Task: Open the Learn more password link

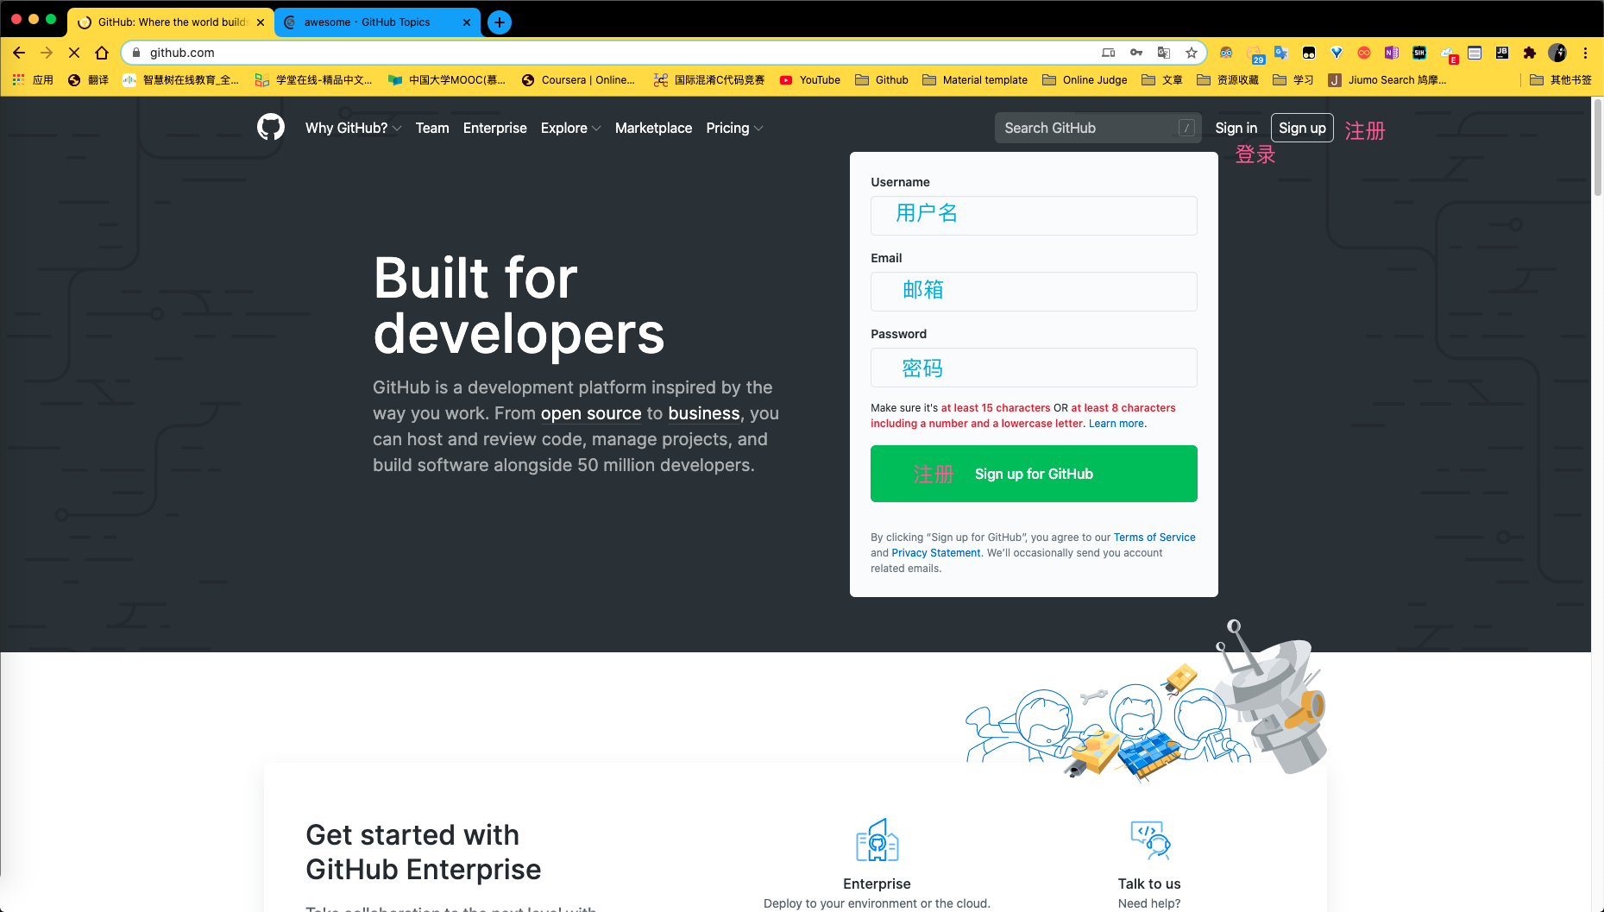Action: tap(1117, 424)
